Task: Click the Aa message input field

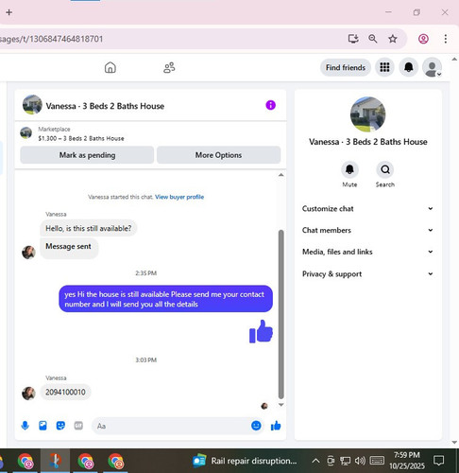Action: pos(171,426)
